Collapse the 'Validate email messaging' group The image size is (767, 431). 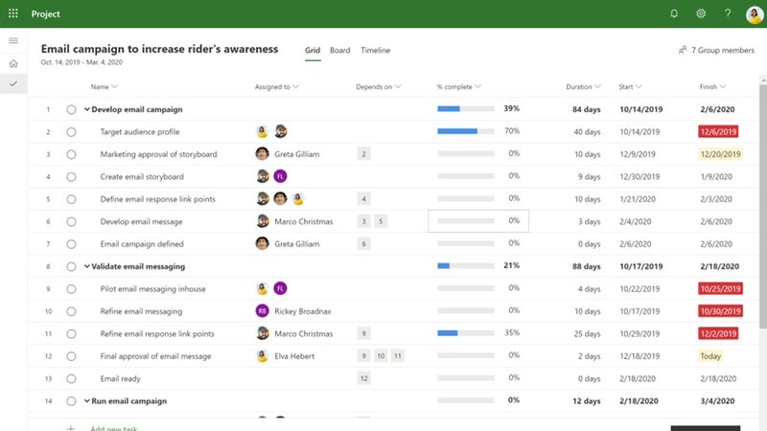point(86,266)
